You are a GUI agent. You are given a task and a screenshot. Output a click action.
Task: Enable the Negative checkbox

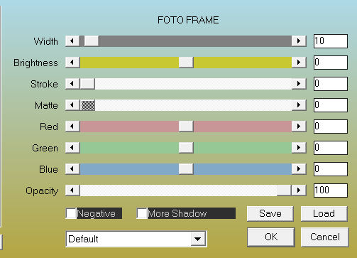(x=71, y=213)
